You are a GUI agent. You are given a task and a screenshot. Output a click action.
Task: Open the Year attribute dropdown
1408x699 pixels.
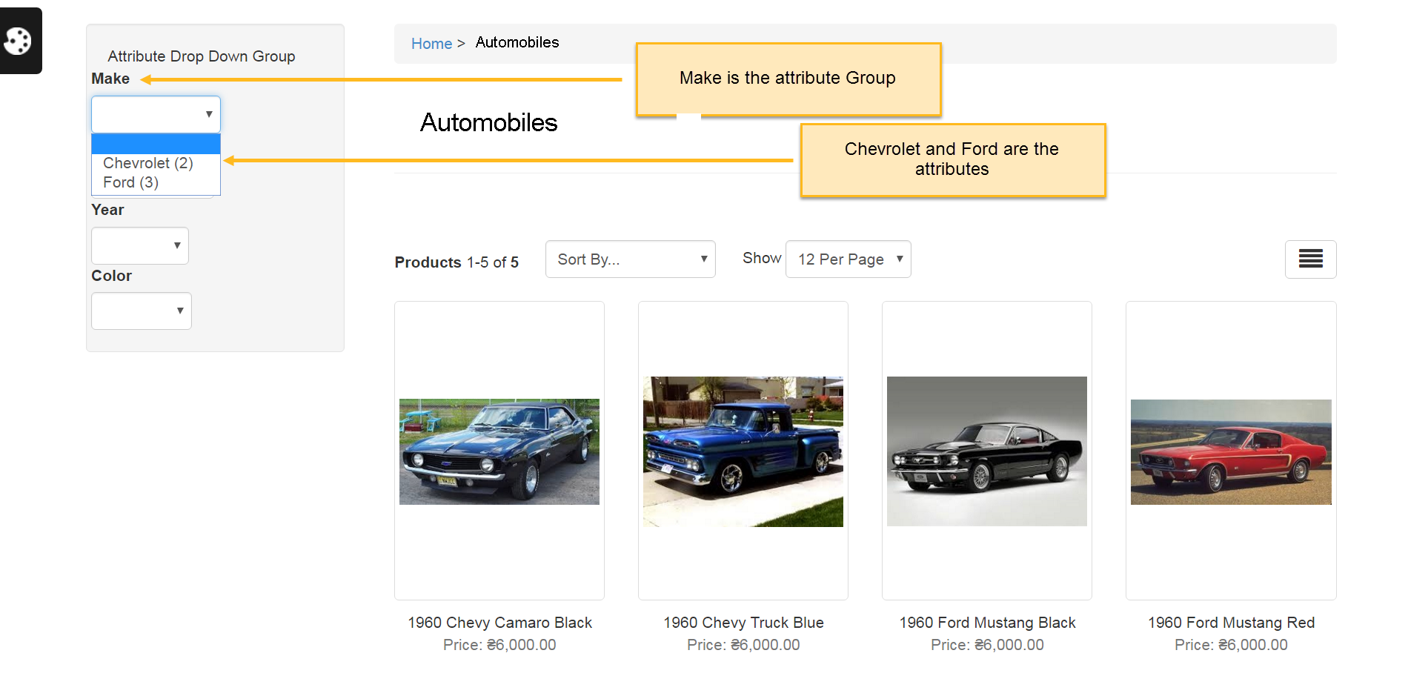click(140, 245)
